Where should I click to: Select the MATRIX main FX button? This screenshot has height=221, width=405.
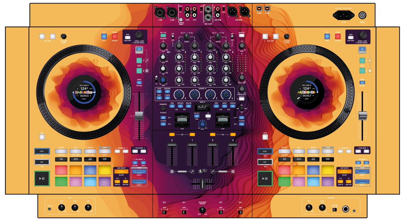tap(225, 106)
